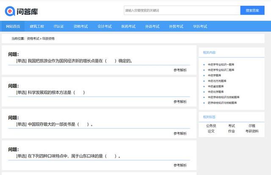Screen dimensions: 271x175
Task: Open the 医药考试 nav item
Action: pyautogui.click(x=128, y=26)
